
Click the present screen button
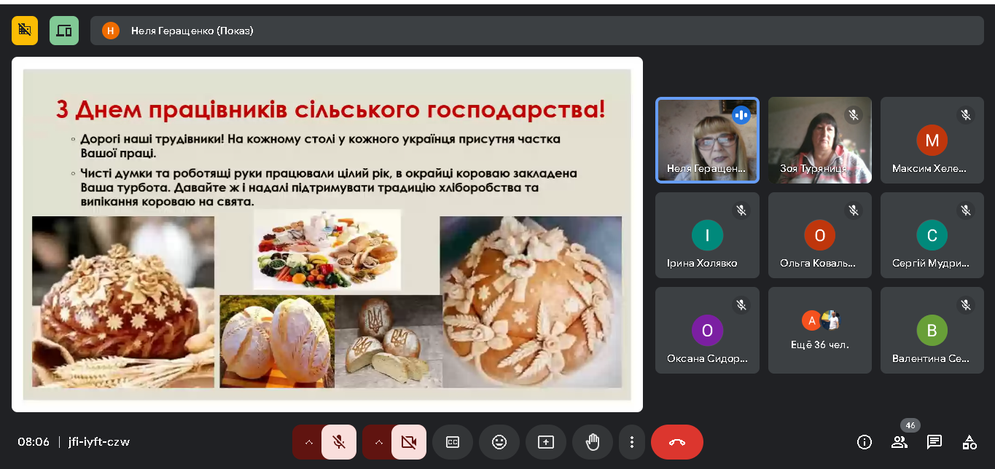546,442
